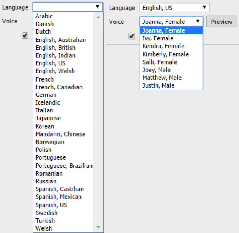This screenshot has height=233, width=239.
Task: Toggle the left checkbox under Voice
Action: point(25,36)
